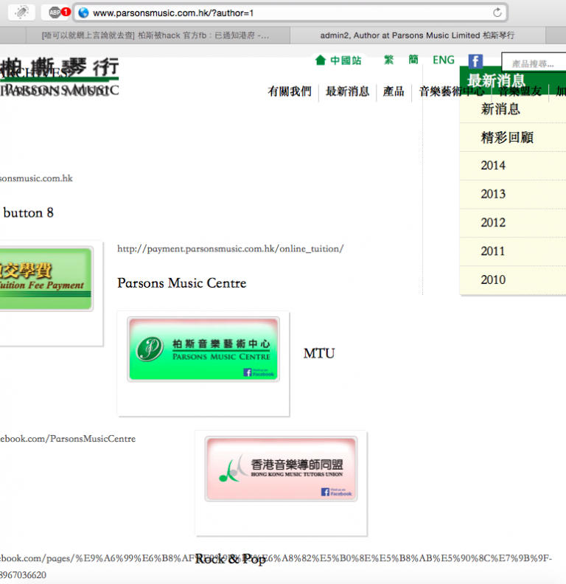Click the online tuition payment URL link
This screenshot has width=566, height=584.
click(230, 248)
